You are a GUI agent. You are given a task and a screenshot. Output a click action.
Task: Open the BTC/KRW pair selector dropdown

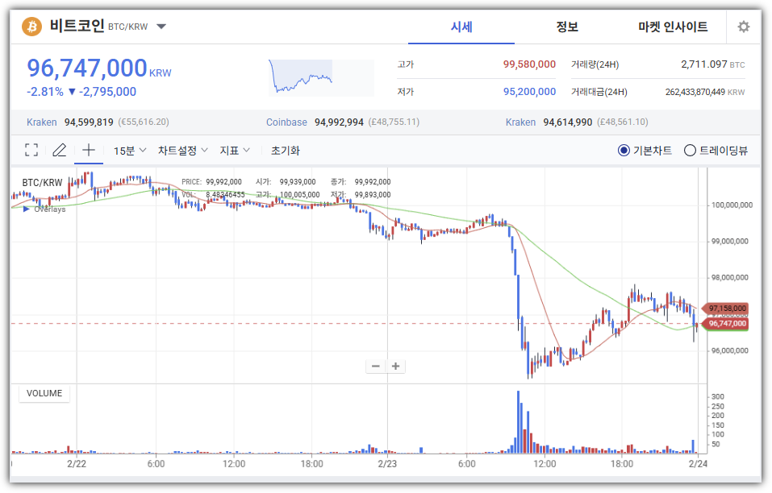[x=161, y=26]
